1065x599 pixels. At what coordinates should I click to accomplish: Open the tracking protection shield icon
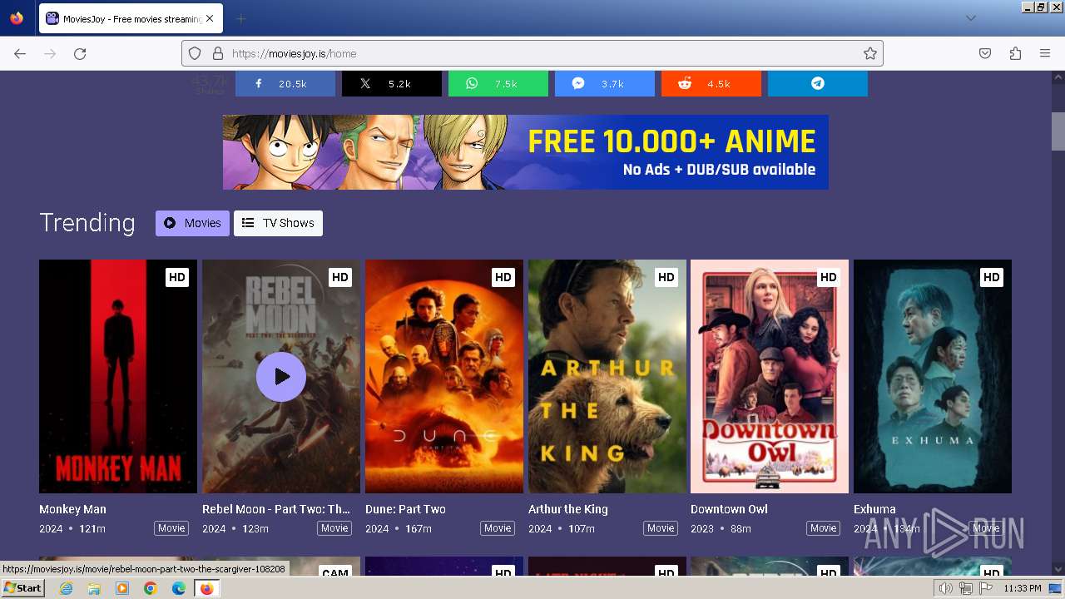coord(195,53)
